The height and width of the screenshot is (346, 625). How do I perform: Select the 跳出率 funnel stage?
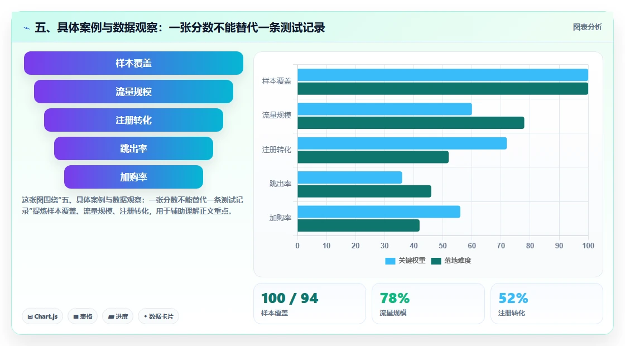133,148
